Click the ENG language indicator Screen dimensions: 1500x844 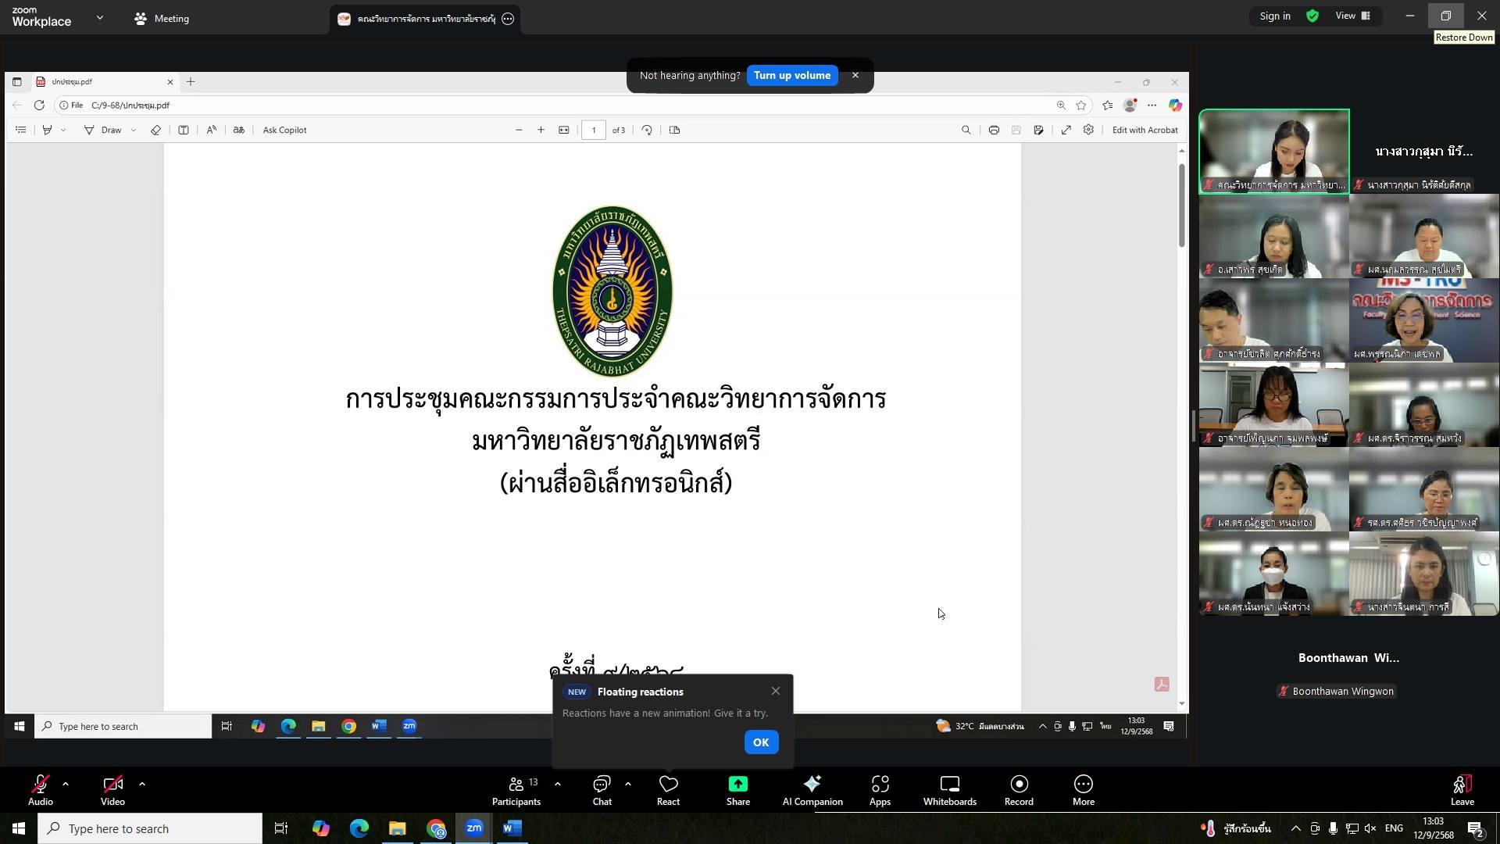pyautogui.click(x=1394, y=828)
